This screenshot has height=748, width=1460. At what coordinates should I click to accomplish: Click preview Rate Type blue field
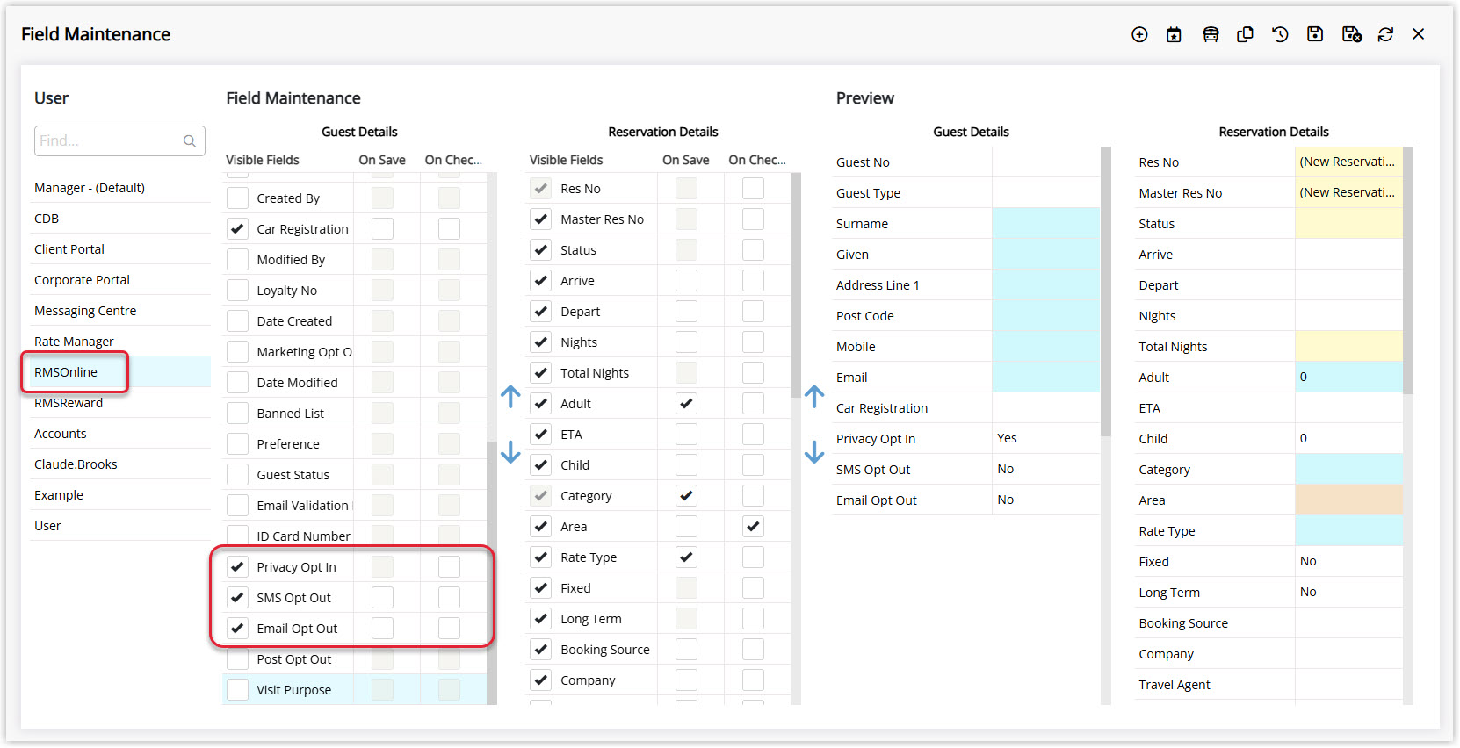[x=1348, y=531]
